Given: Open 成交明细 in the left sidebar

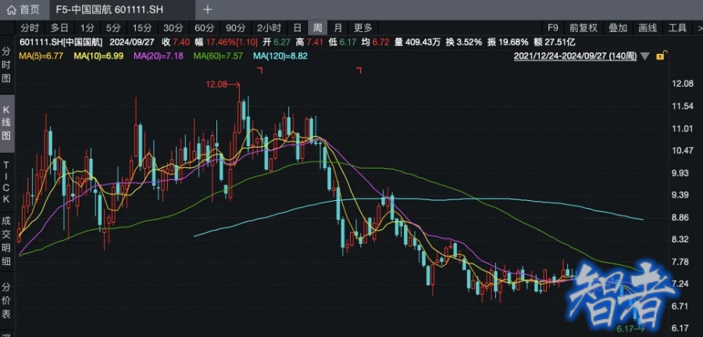Looking at the screenshot, I should [7, 241].
